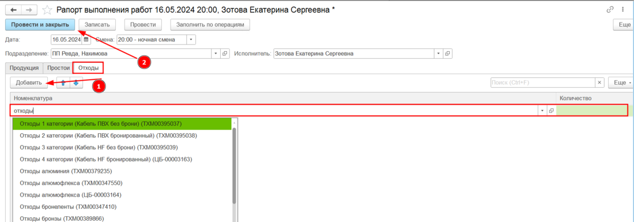Click the Добавить button
634x222 pixels.
29,82
